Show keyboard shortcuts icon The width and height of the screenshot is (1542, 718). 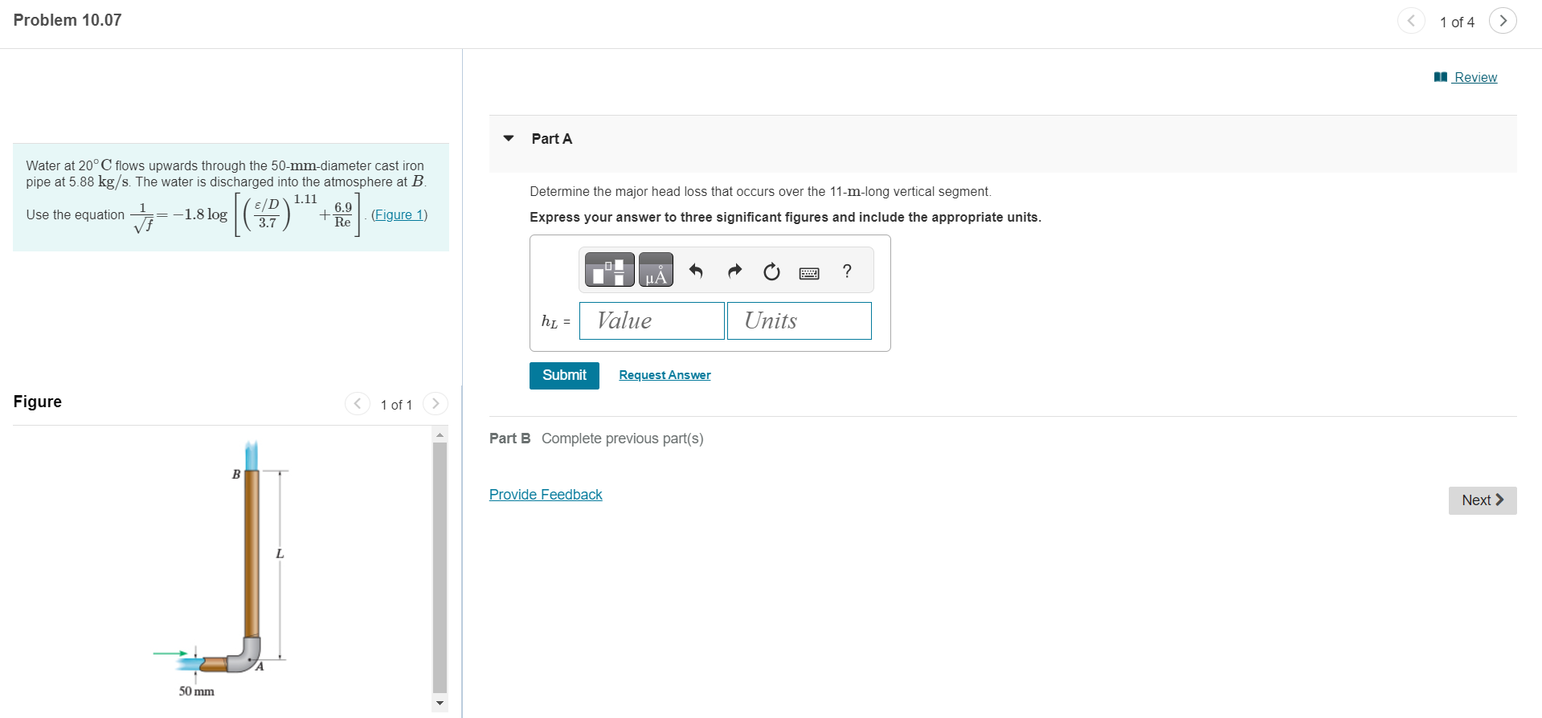tap(809, 273)
